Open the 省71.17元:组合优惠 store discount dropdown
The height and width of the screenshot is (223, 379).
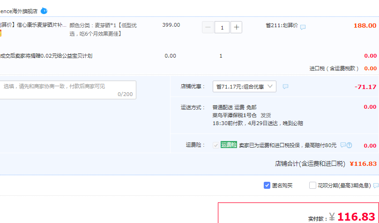coord(245,86)
